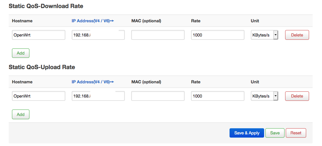This screenshot has height=146, width=322.
Task: Focus the Upload Rate Hostname field
Action: pos(38,96)
